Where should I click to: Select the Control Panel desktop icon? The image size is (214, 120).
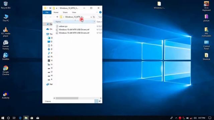[206, 45]
